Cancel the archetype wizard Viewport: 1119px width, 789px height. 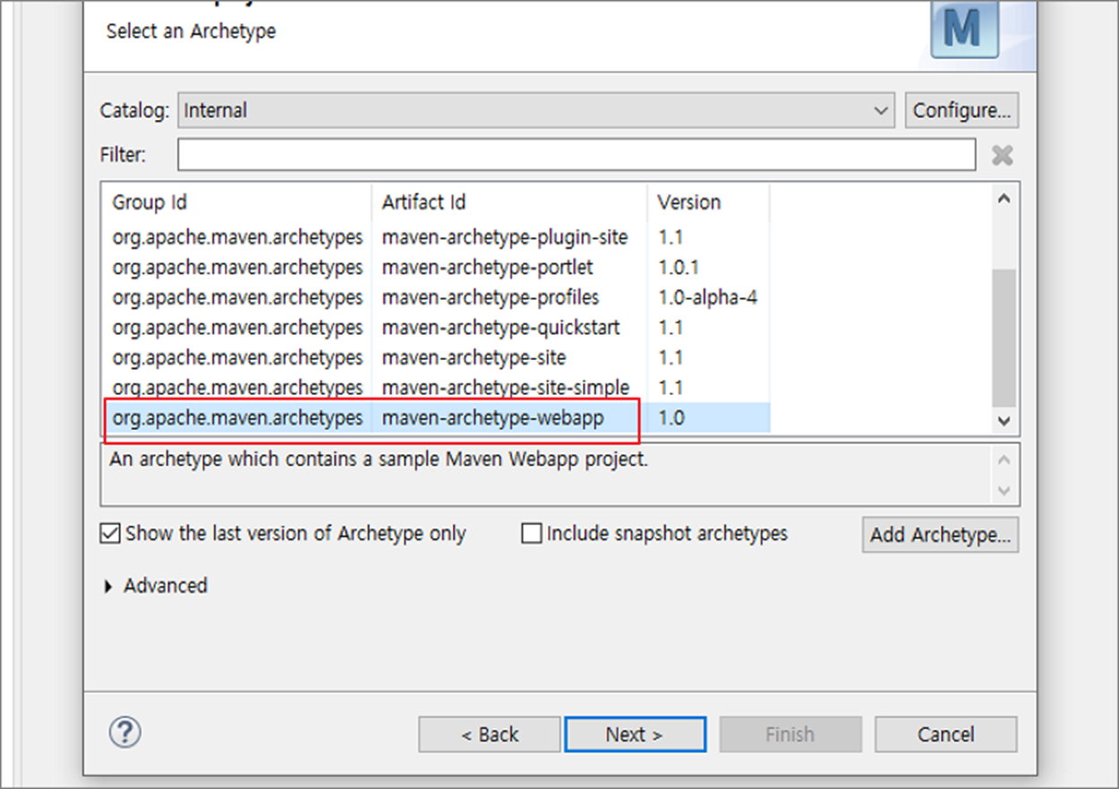pos(945,734)
